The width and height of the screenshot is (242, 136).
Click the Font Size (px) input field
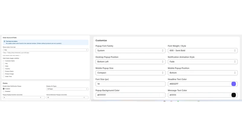[130, 84]
